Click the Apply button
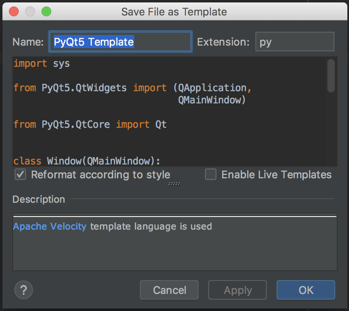This screenshot has width=349, height=311. pyautogui.click(x=238, y=290)
